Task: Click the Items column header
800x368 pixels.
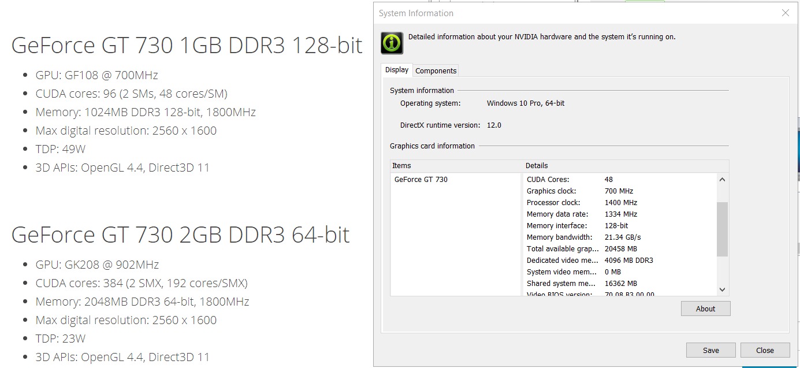Action: [401, 165]
